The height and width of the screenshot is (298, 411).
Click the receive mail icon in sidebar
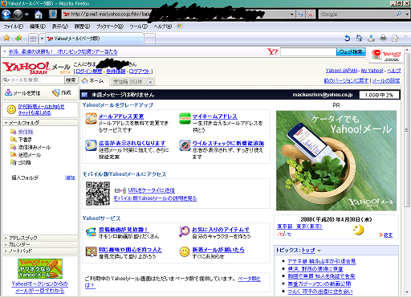9,92
